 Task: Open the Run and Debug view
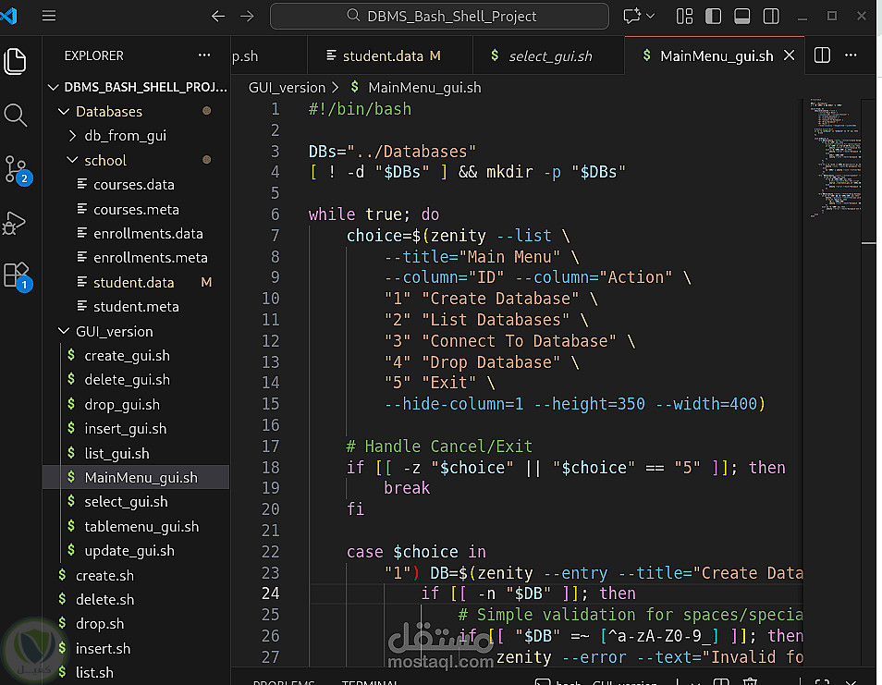[16, 223]
